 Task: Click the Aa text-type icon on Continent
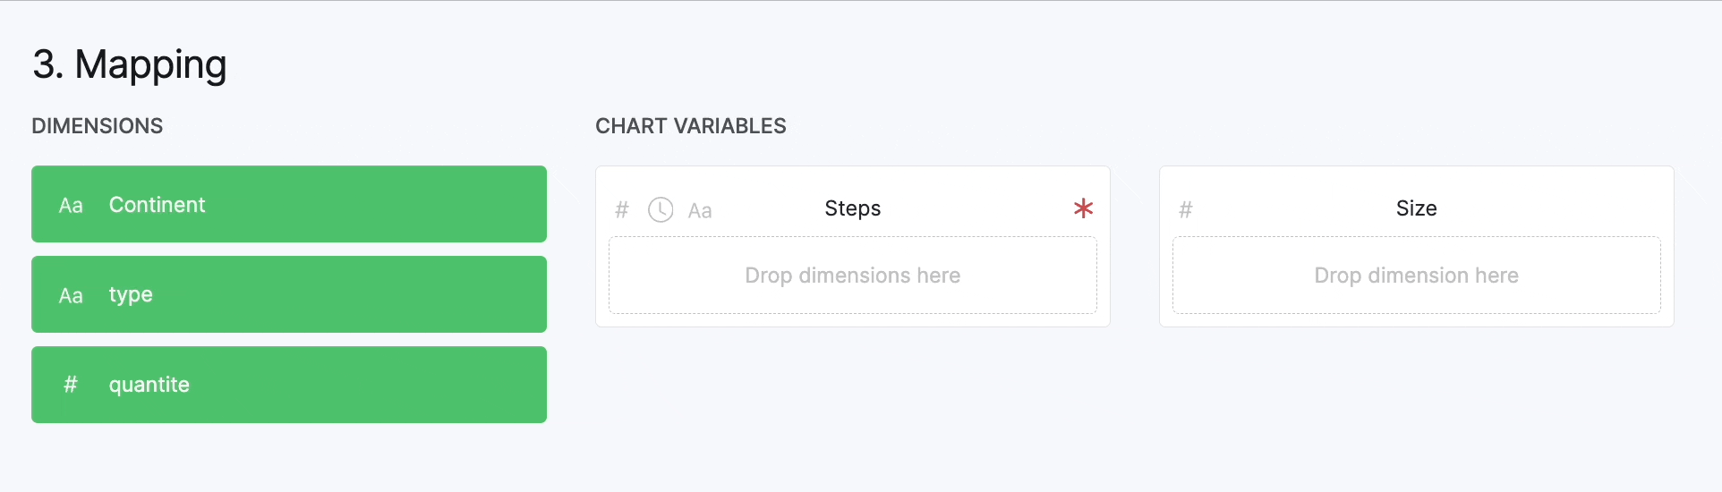(x=71, y=206)
